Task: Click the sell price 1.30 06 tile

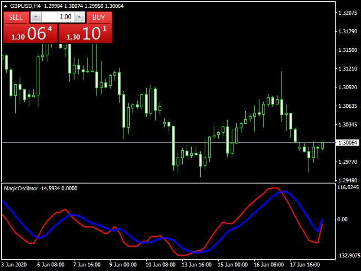Action: (30, 33)
